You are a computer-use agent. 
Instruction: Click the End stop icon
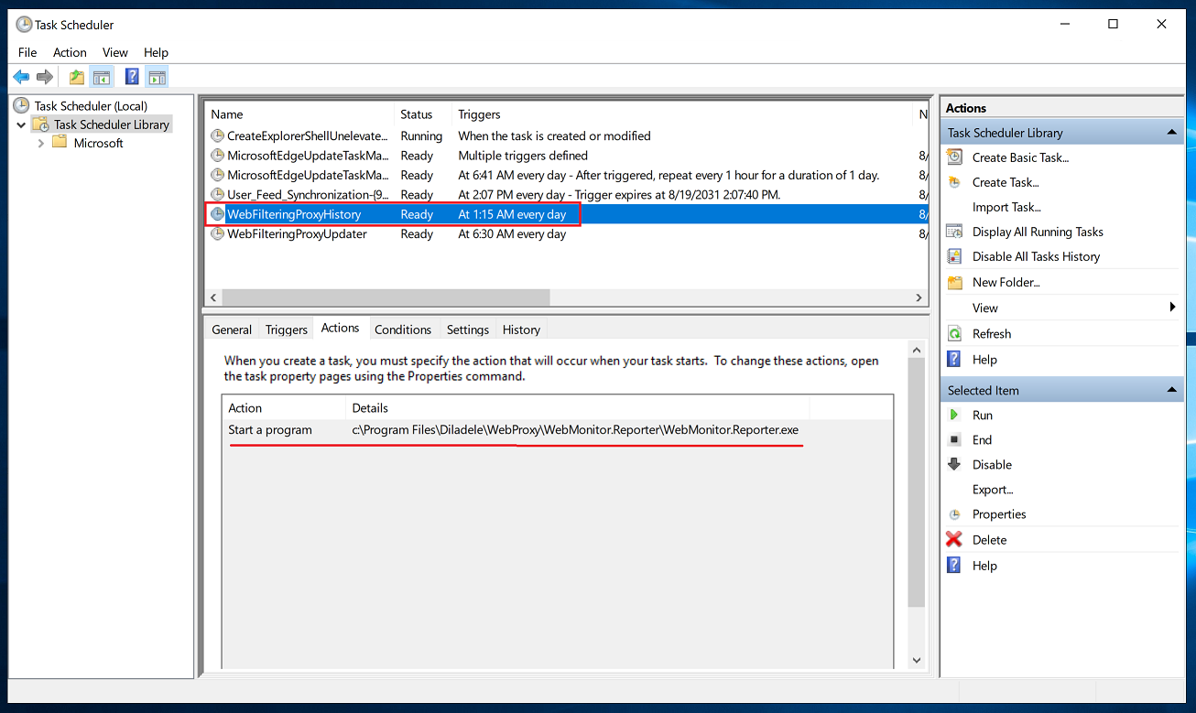coord(954,440)
